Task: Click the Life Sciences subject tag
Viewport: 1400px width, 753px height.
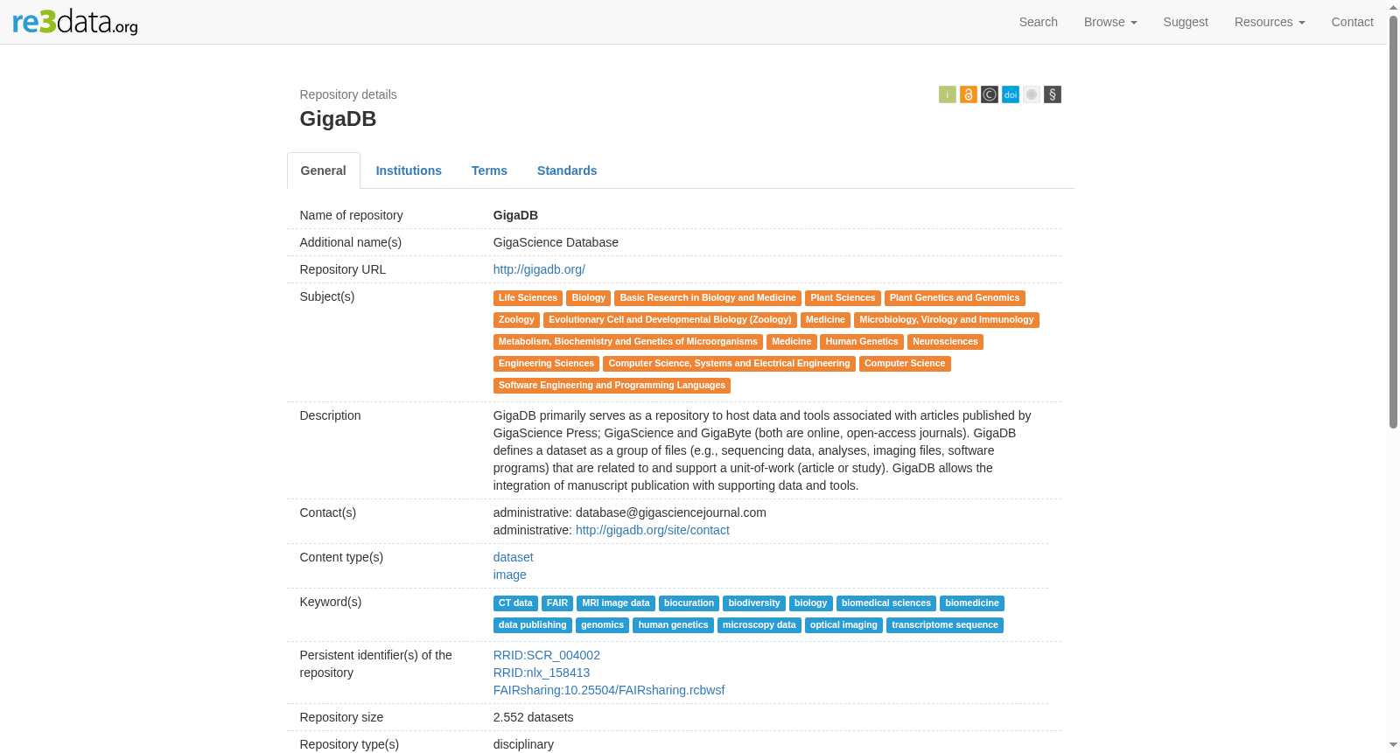Action: [528, 298]
